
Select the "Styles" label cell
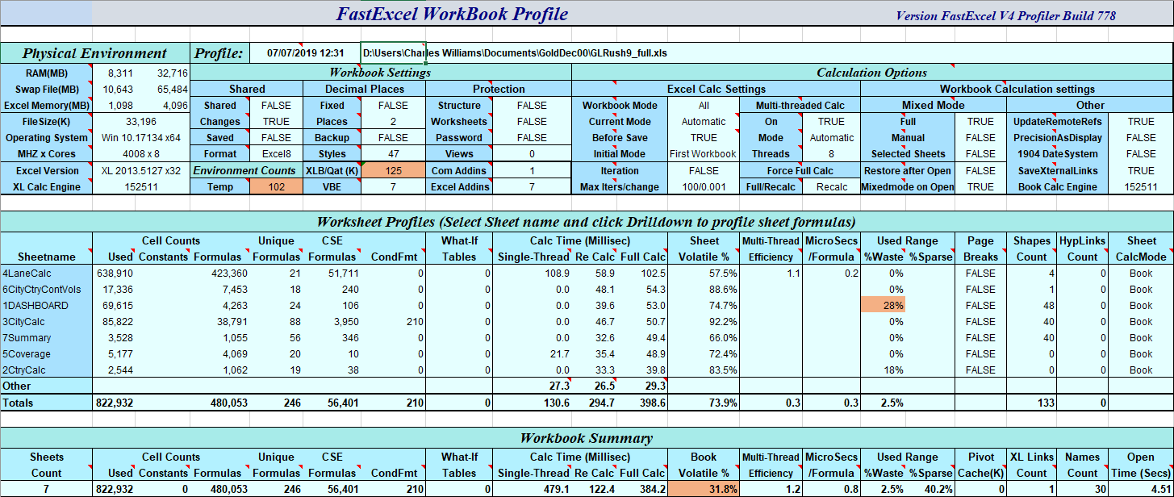[x=332, y=153]
